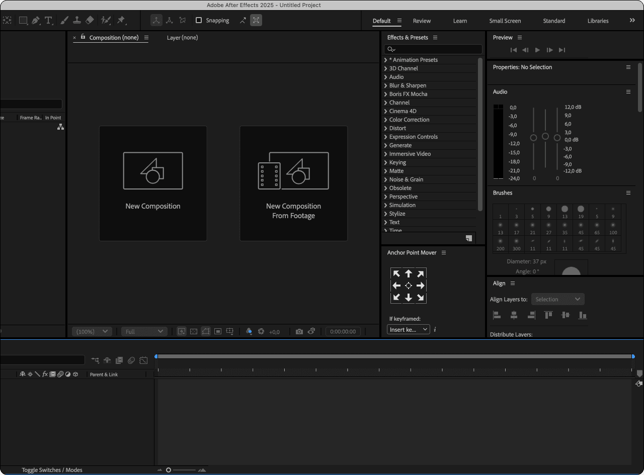The image size is (644, 475).
Task: Open the Align Layers to Selection dropdown
Action: point(557,300)
